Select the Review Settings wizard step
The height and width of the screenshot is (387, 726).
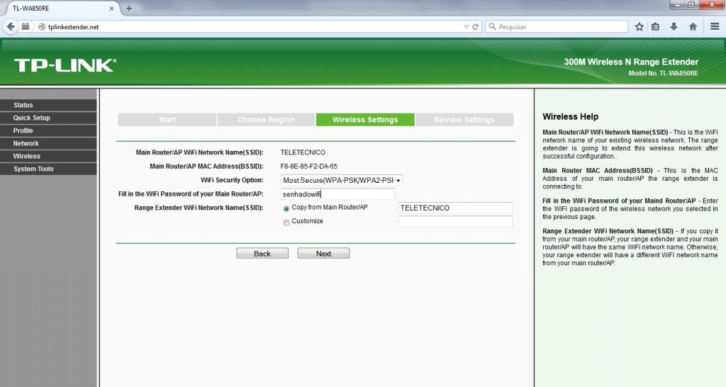click(x=464, y=120)
